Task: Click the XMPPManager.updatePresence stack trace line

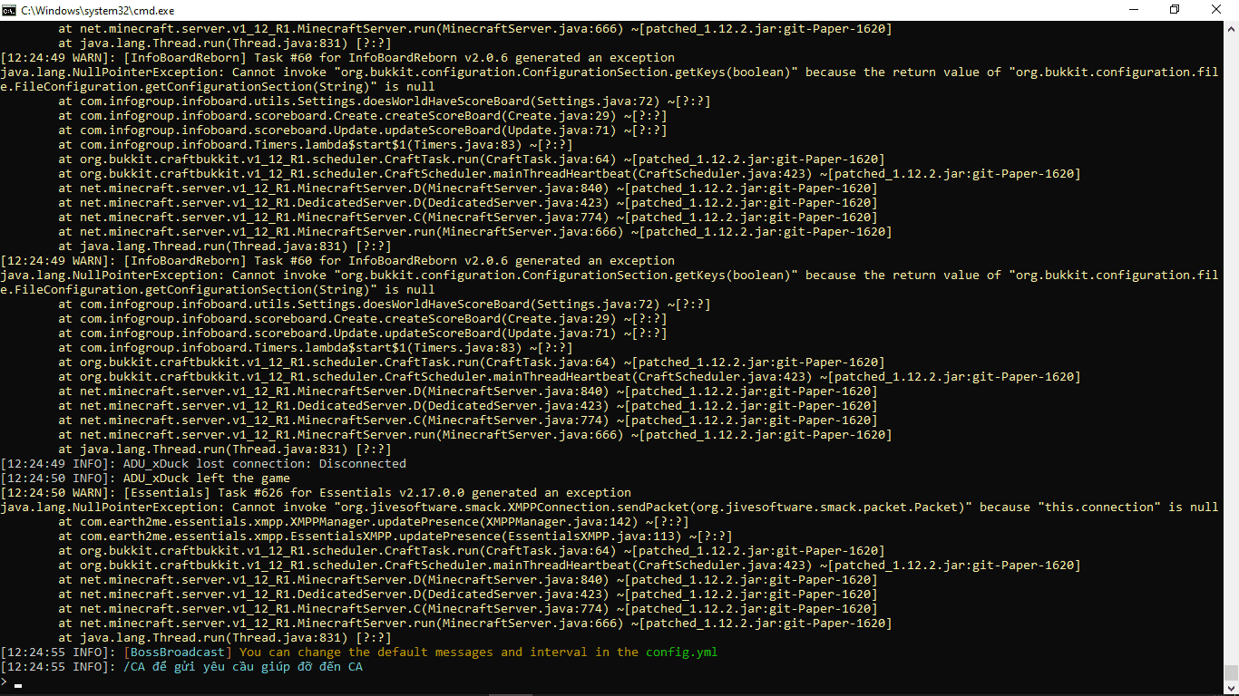Action: (373, 522)
